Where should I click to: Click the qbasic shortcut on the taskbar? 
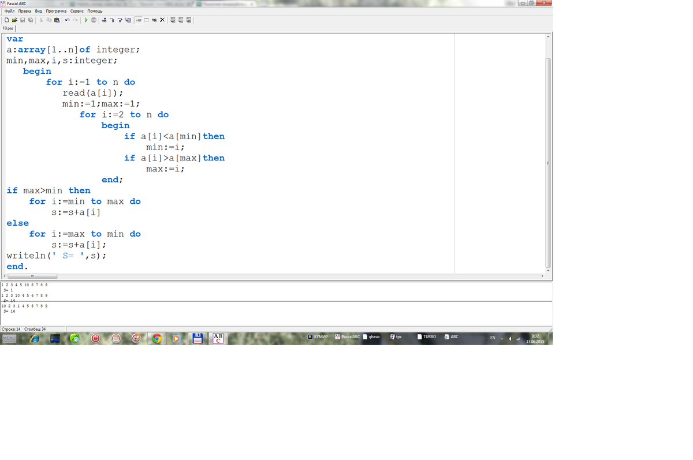click(x=371, y=336)
